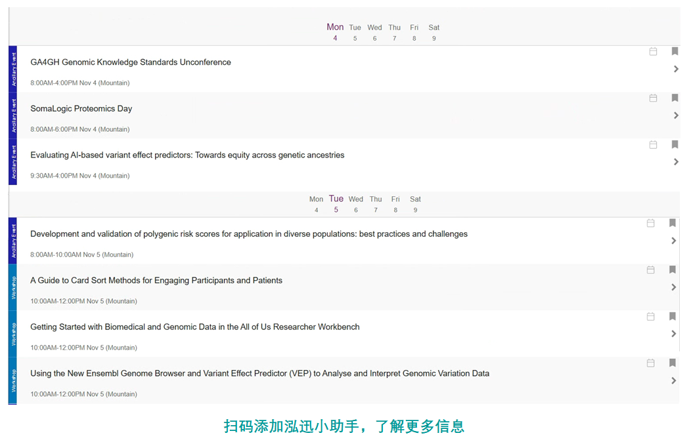Viewport: 689px width, 448px height.
Task: Open Card Sort Methods details via chevron
Action: tap(673, 287)
